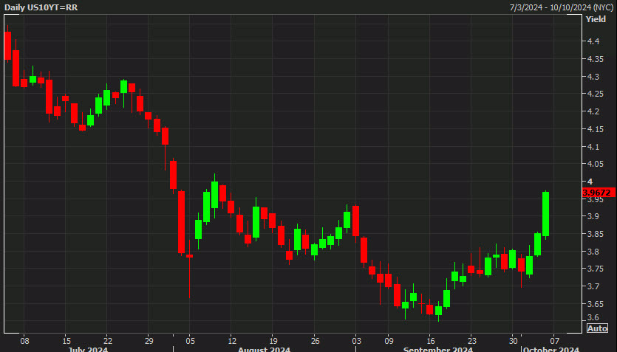Click the 3.9 yield axis label
617x352 pixels.
593,216
